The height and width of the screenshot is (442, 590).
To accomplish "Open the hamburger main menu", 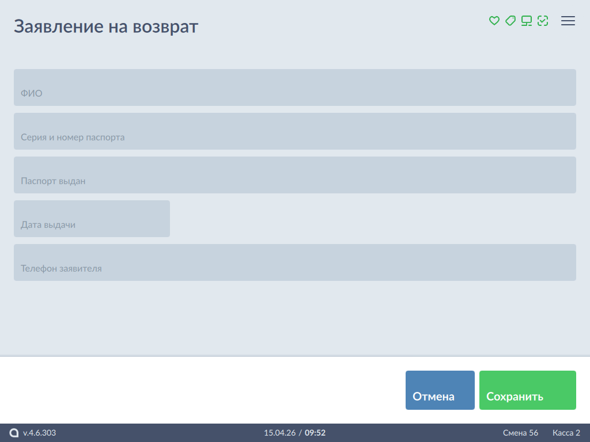I will point(568,21).
